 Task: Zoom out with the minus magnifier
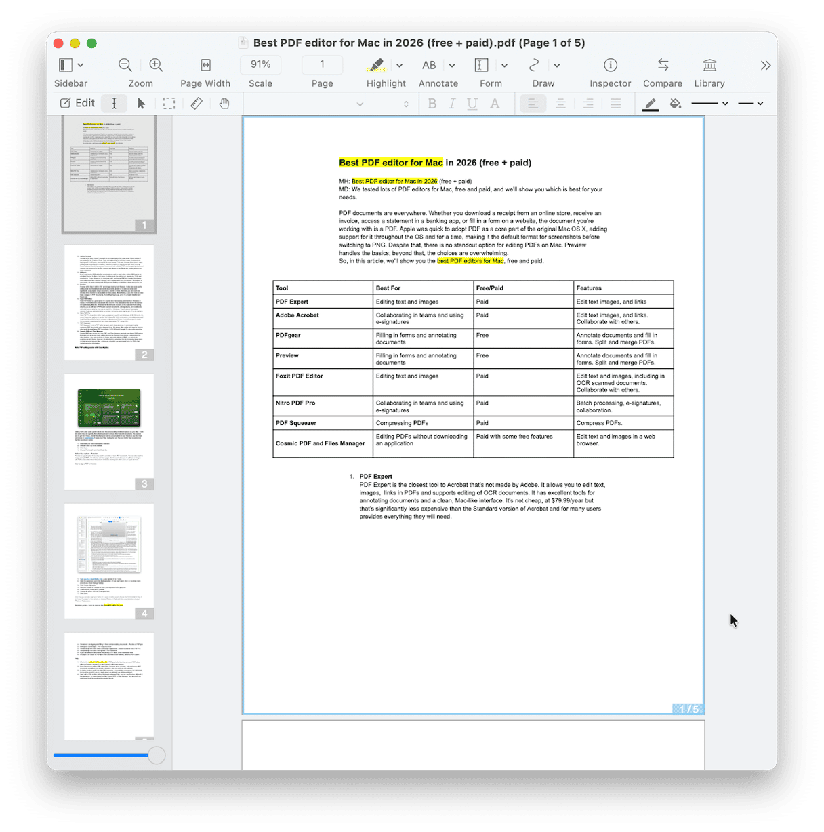click(125, 65)
